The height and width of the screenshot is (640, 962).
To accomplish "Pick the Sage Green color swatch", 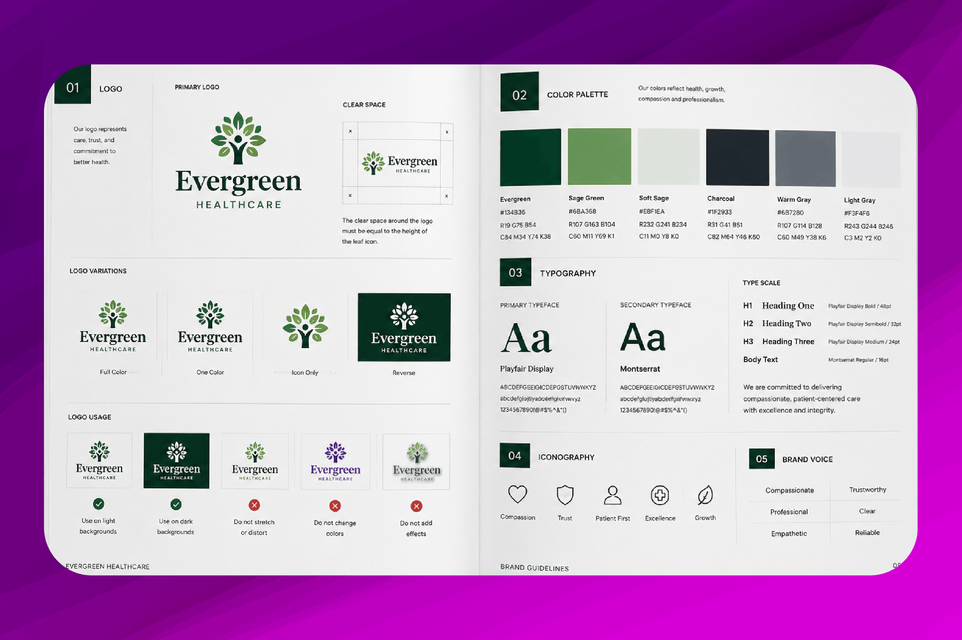I will click(x=599, y=156).
